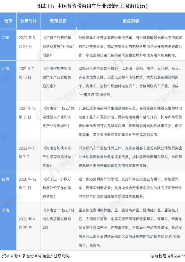Click the source note 资料来源
This screenshot has height=262, width=185.
tap(36, 256)
